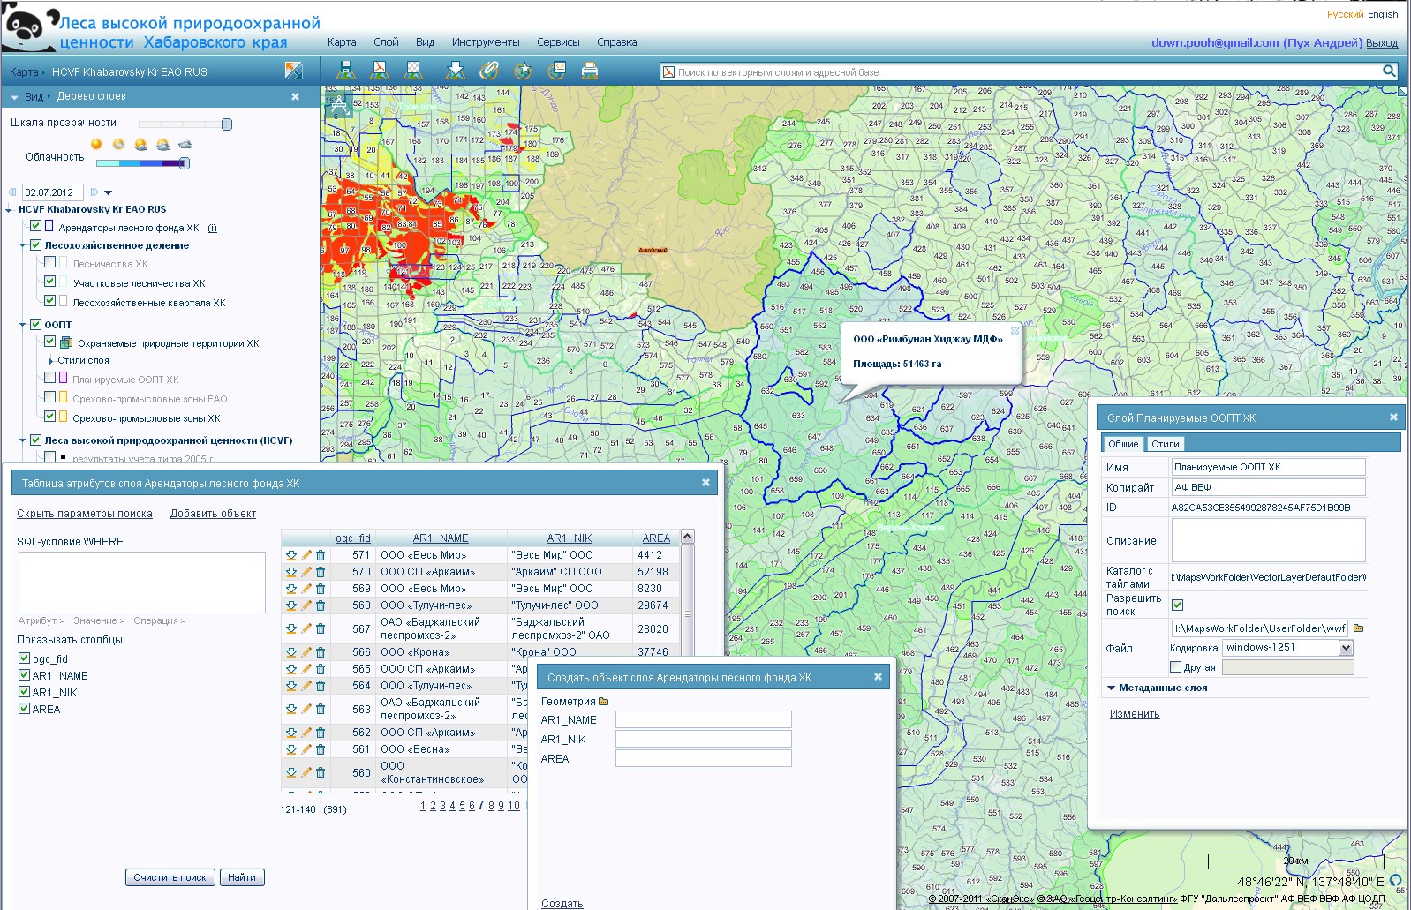
Task: Click the printer icon to print map
Action: click(590, 71)
